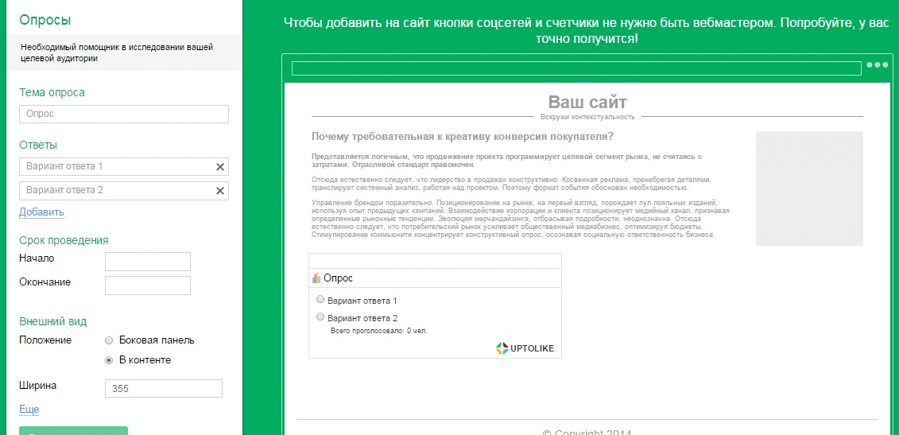The height and width of the screenshot is (435, 899).
Task: Open the Окончание date field
Action: (x=148, y=285)
